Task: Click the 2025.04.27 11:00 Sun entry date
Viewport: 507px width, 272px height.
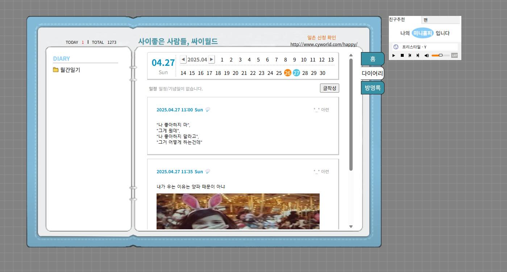Action: (x=180, y=110)
